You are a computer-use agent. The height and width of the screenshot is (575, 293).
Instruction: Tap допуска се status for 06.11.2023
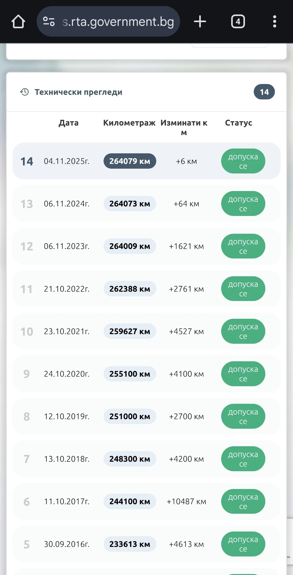(x=243, y=246)
